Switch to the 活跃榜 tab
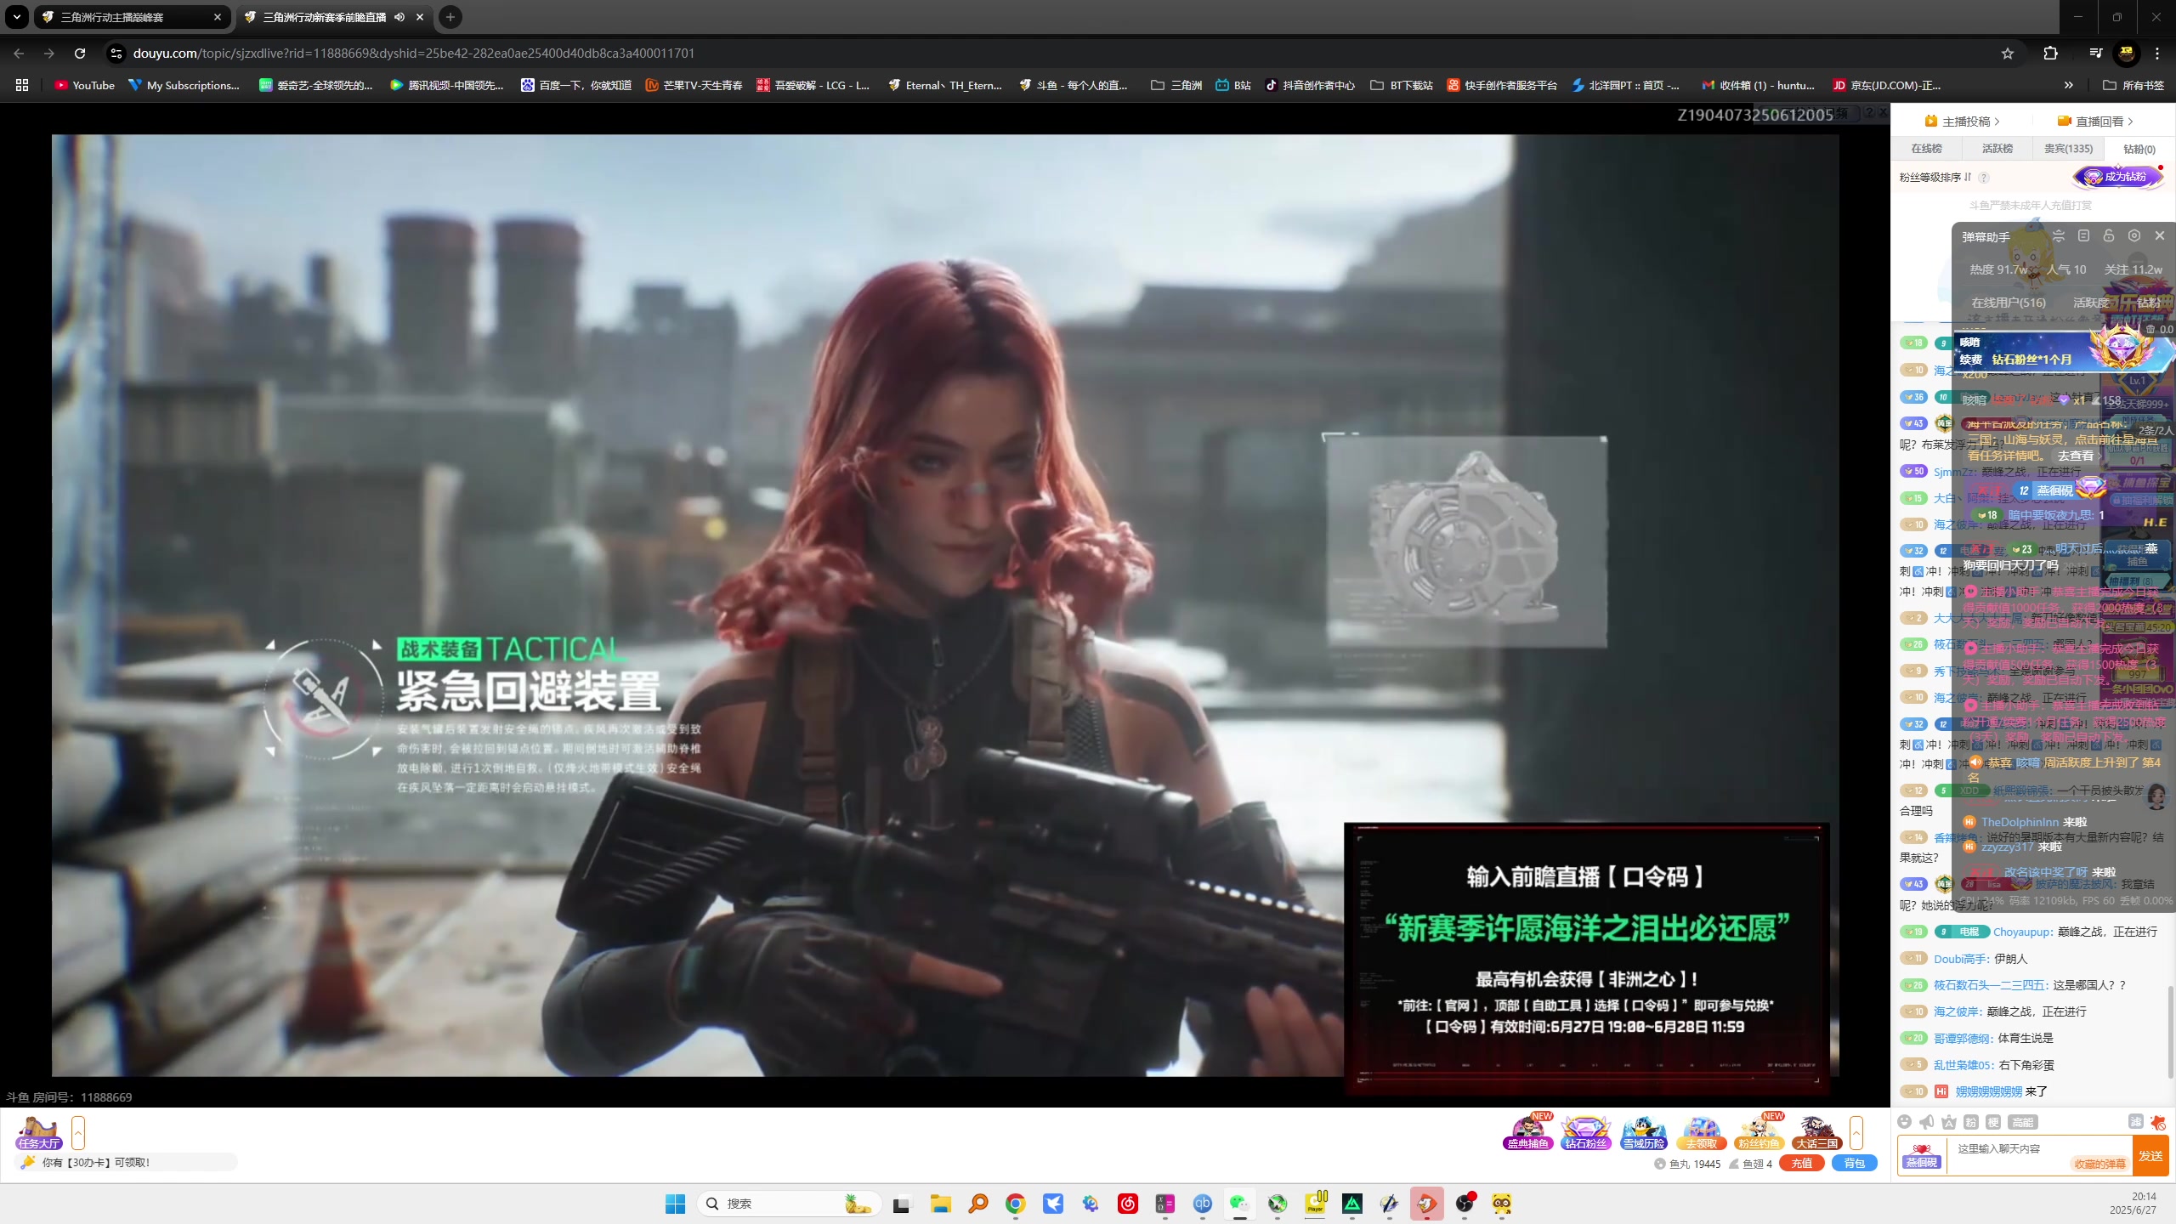2176x1224 pixels. click(1997, 149)
